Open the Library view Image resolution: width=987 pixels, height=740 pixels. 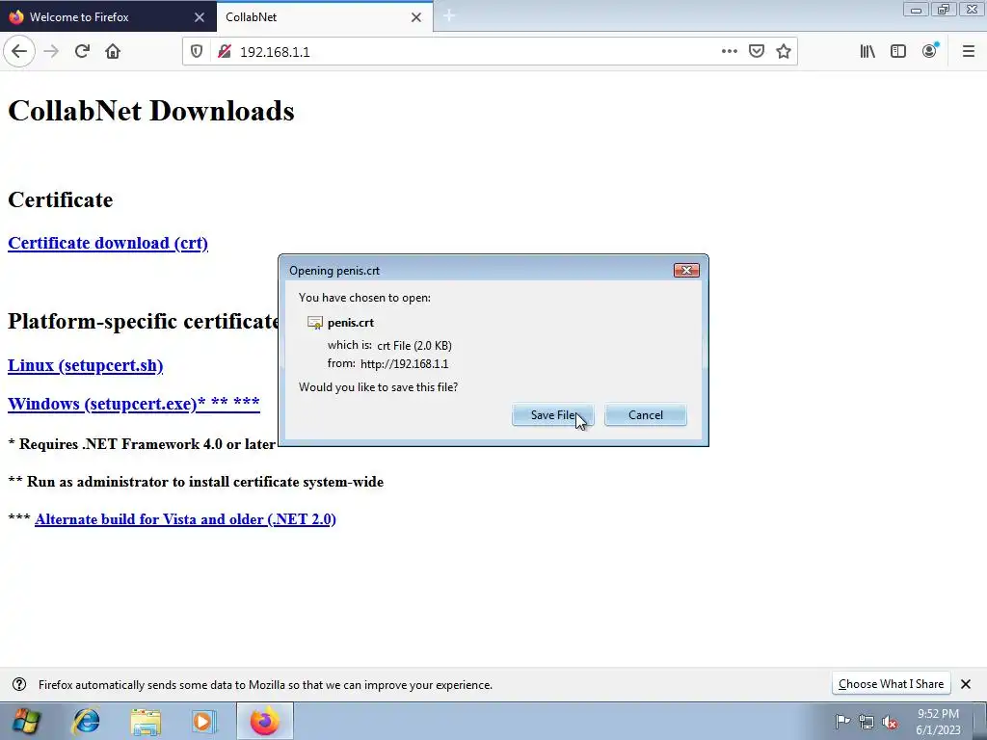pyautogui.click(x=867, y=52)
